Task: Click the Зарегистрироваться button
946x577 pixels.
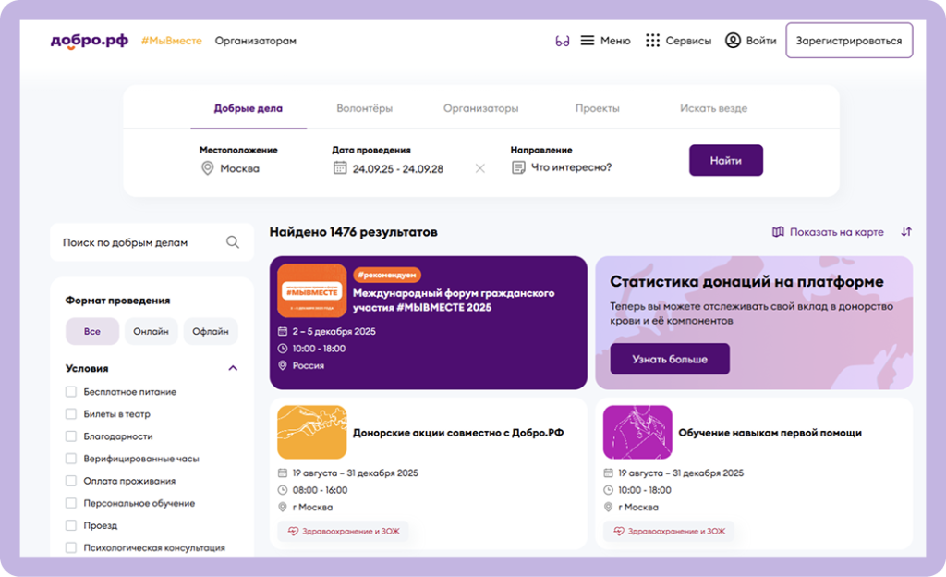Action: (849, 41)
